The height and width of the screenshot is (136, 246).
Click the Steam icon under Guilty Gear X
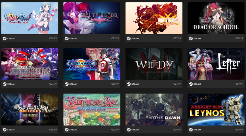(129, 39)
